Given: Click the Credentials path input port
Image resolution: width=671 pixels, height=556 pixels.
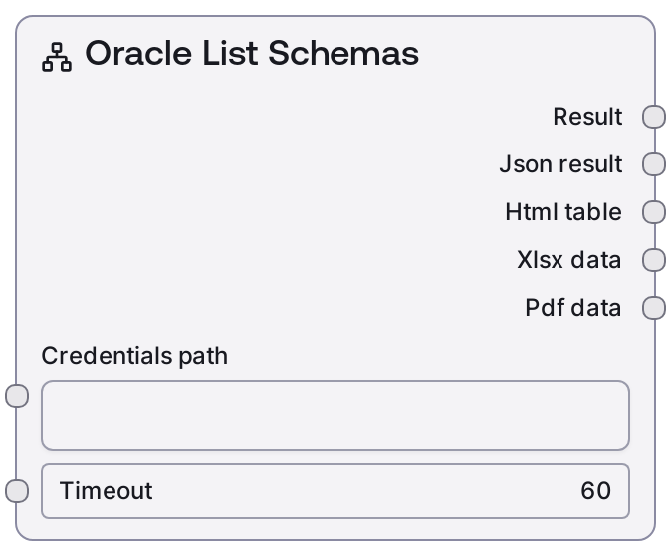Looking at the screenshot, I should (x=17, y=396).
